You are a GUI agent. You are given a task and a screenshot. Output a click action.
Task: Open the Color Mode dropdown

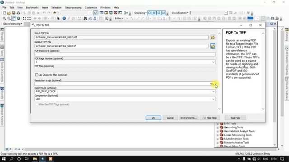pos(213,91)
